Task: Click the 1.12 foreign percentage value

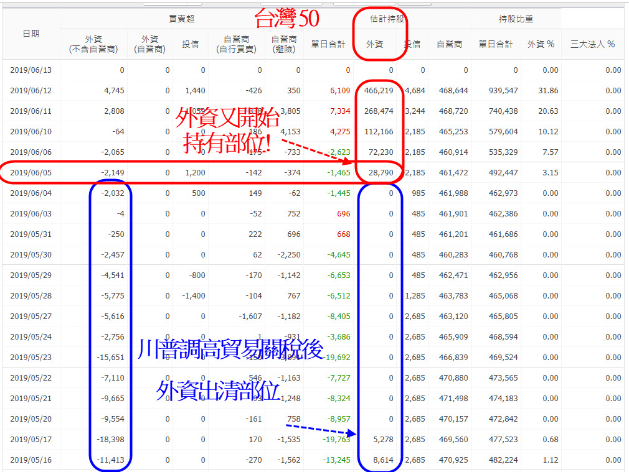Action: point(551,460)
